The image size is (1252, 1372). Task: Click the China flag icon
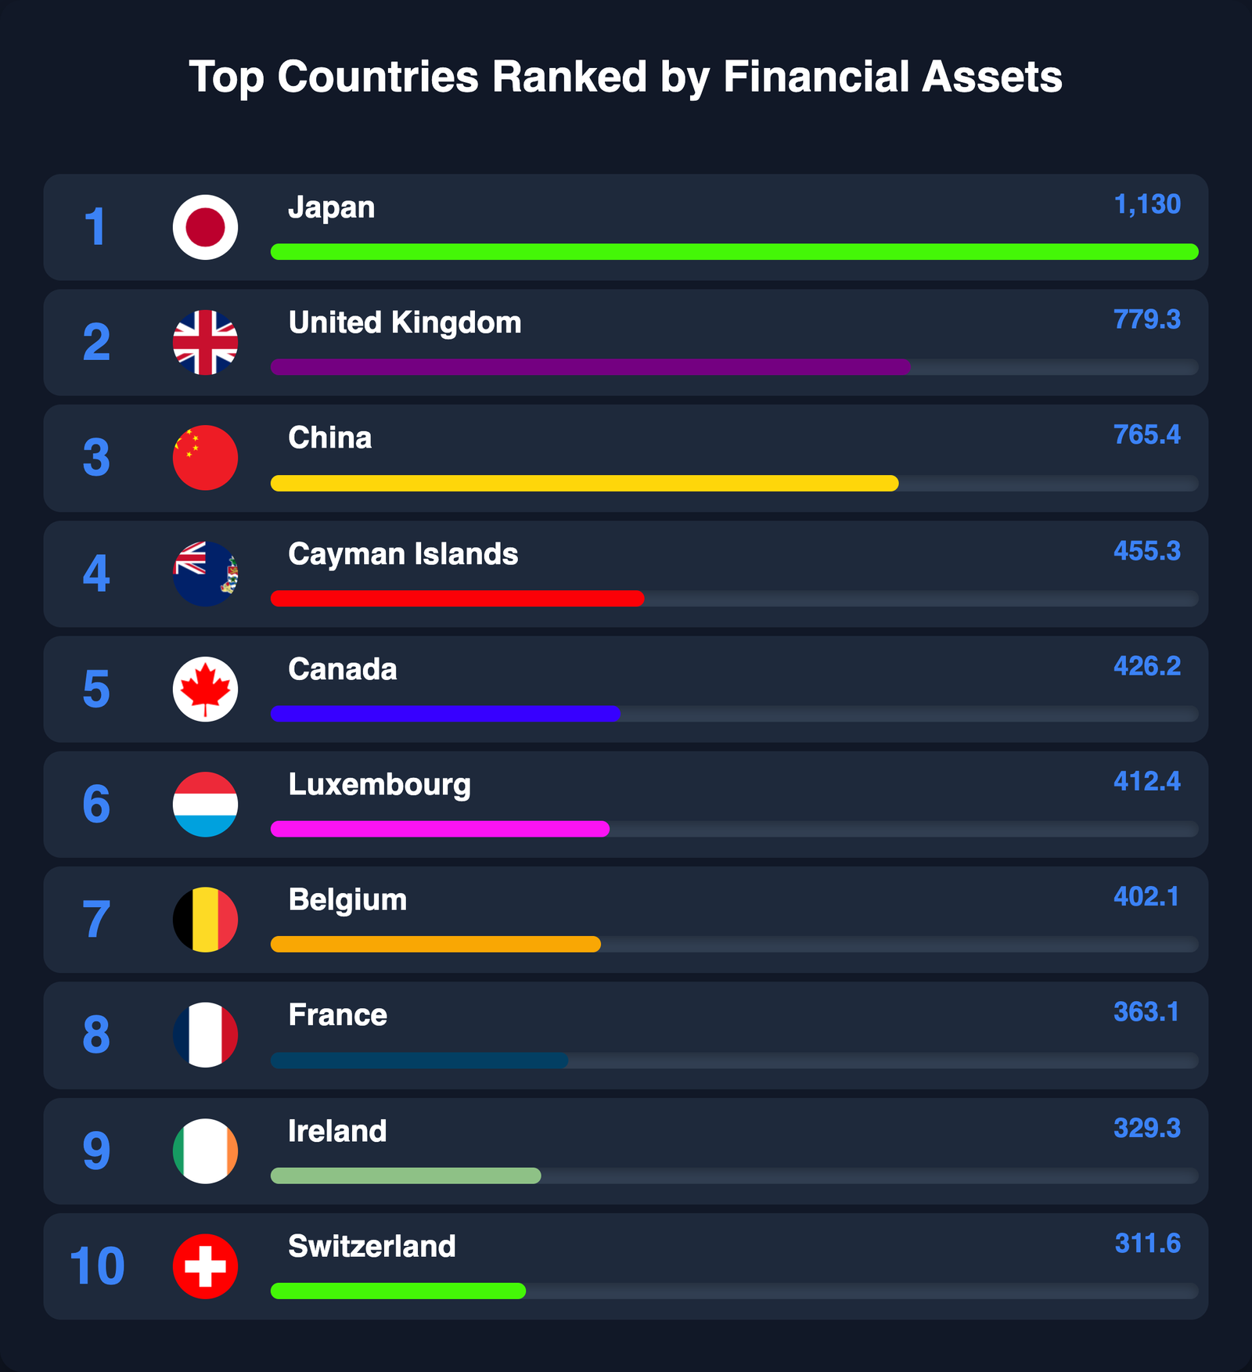click(x=205, y=458)
